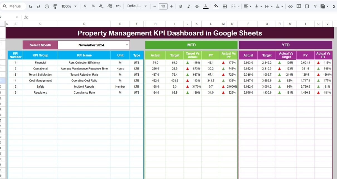Open the text color picker
Viewport: 337px width, 179px height.
tap(206, 6)
